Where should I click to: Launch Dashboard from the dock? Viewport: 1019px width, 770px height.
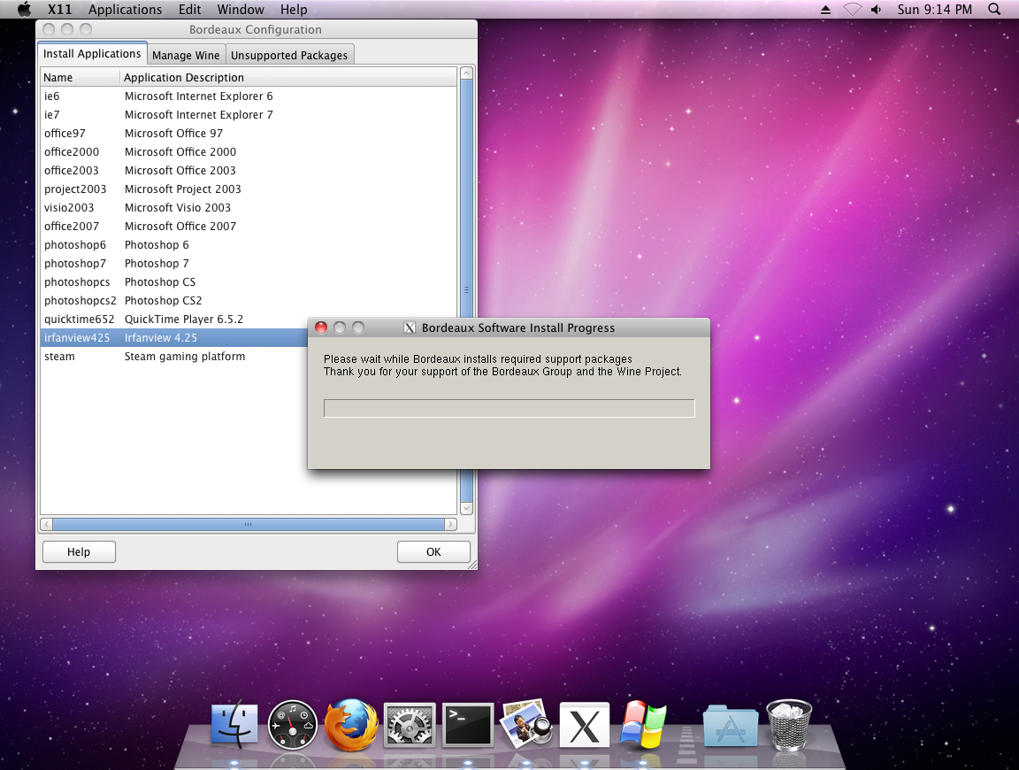(x=293, y=725)
